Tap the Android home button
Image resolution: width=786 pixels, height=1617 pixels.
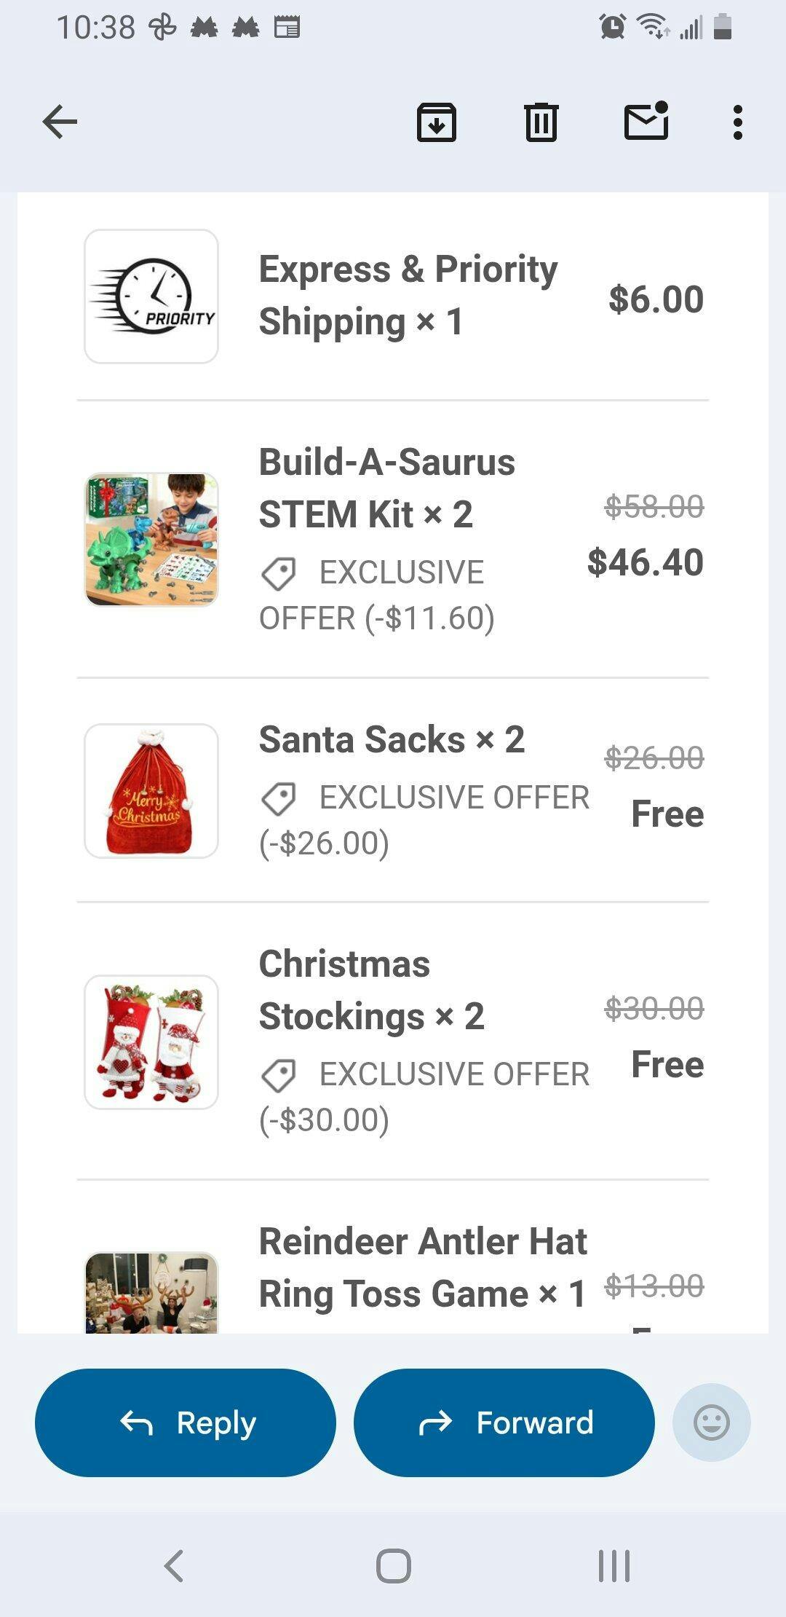[x=393, y=1565]
